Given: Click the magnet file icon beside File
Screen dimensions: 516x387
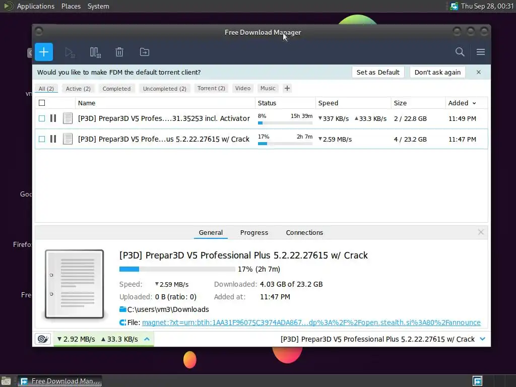Looking at the screenshot, I should click(122, 322).
